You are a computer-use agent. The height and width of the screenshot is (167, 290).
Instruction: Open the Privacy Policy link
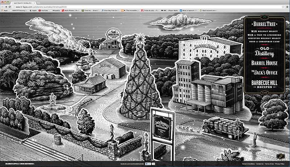(x=279, y=164)
